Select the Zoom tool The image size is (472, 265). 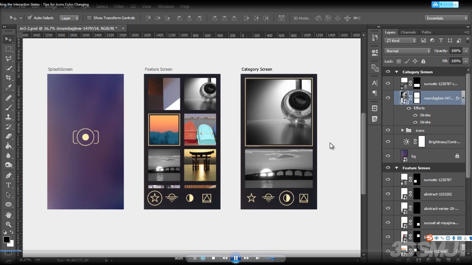[9, 224]
